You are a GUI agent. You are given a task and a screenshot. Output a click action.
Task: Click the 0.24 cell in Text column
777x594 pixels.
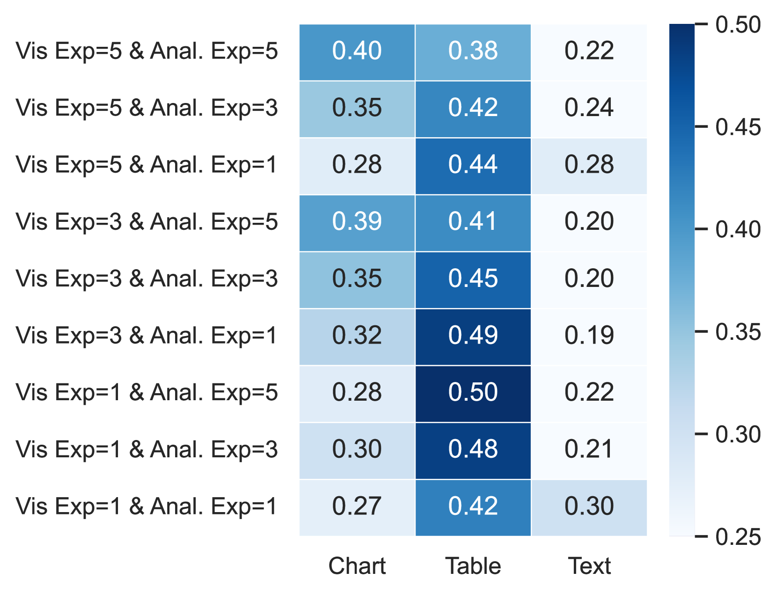pos(589,108)
